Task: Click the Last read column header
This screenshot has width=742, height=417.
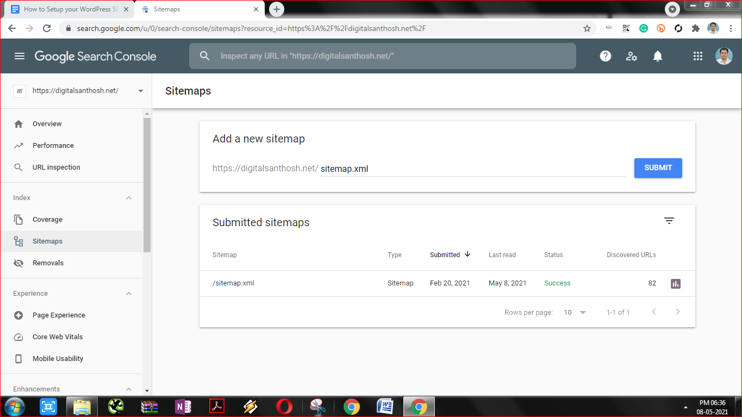Action: (x=502, y=255)
